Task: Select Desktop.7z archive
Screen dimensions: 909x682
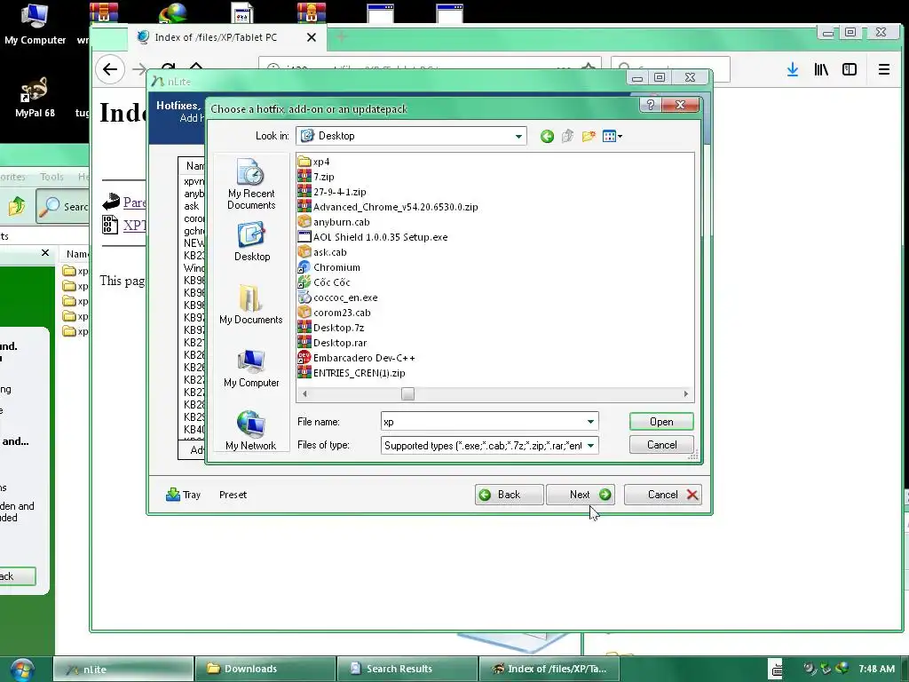Action: [x=331, y=328]
